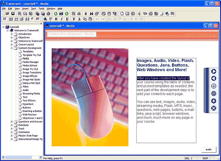The image size is (221, 161).
Task: Click the X exit icon on course navigation bar
Action: (214, 108)
